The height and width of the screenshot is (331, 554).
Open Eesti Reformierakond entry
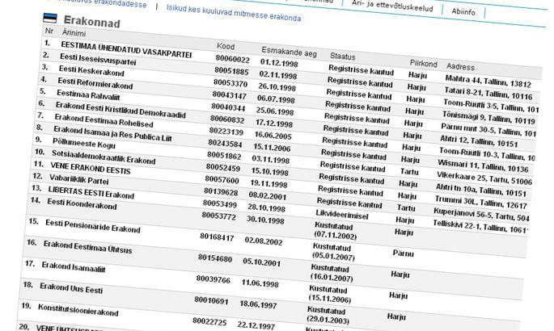click(x=95, y=83)
